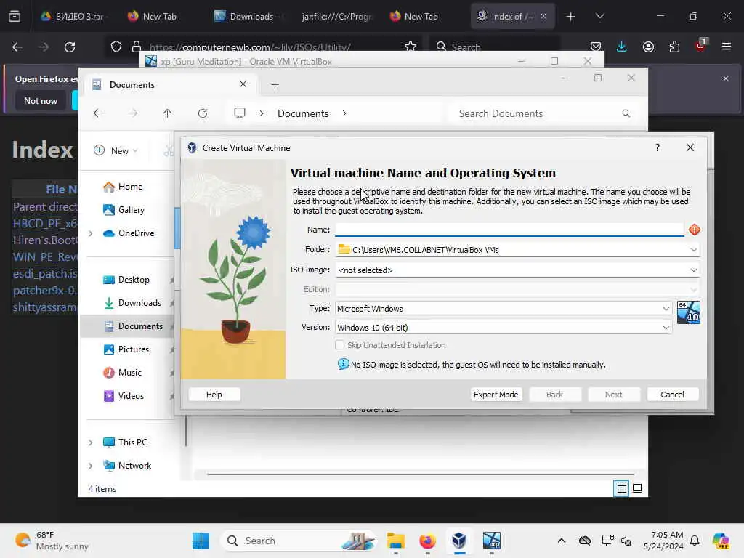Screen dimensions: 744x558
Task: Open Firefox extensions puzzle icon
Action: tap(674, 46)
